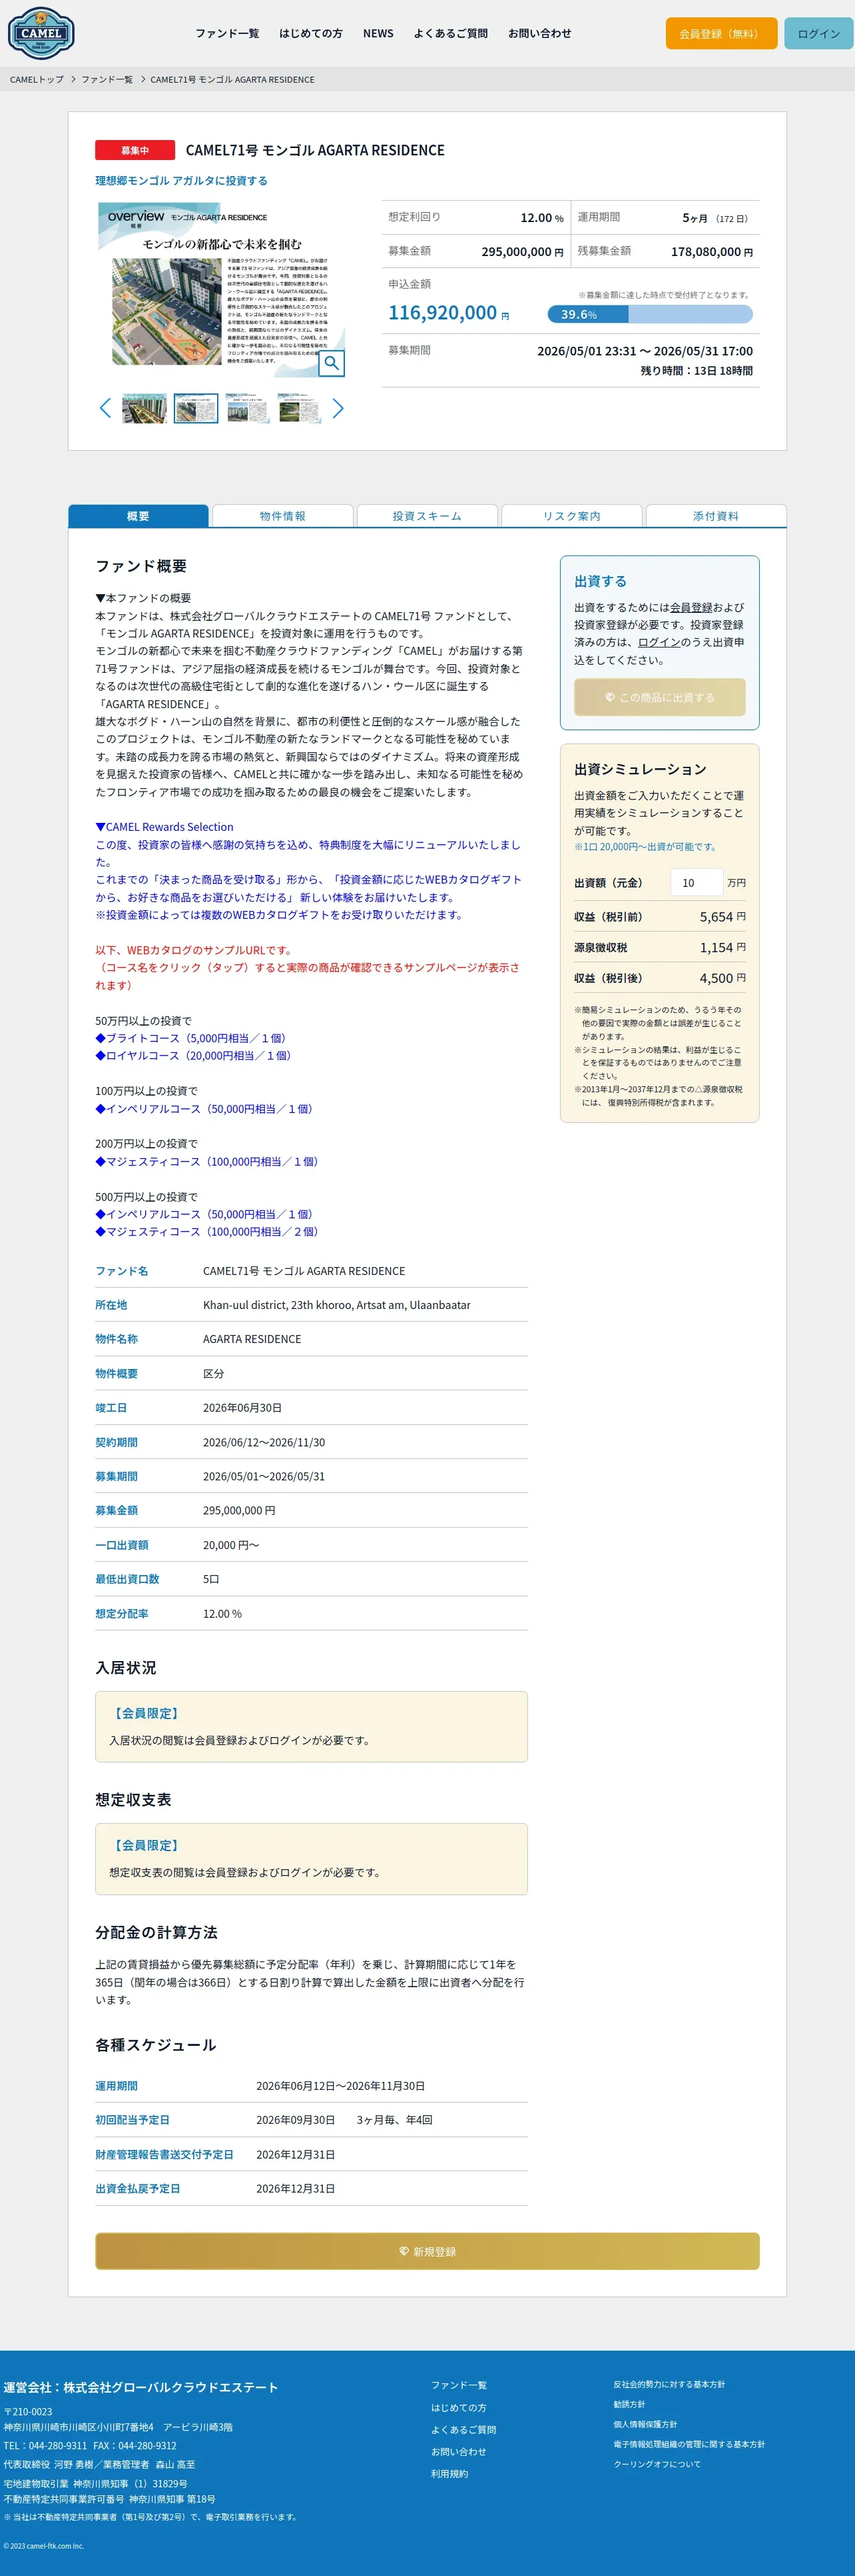
Task: Open お問い合わせ in the top navigation
Action: coord(539,33)
